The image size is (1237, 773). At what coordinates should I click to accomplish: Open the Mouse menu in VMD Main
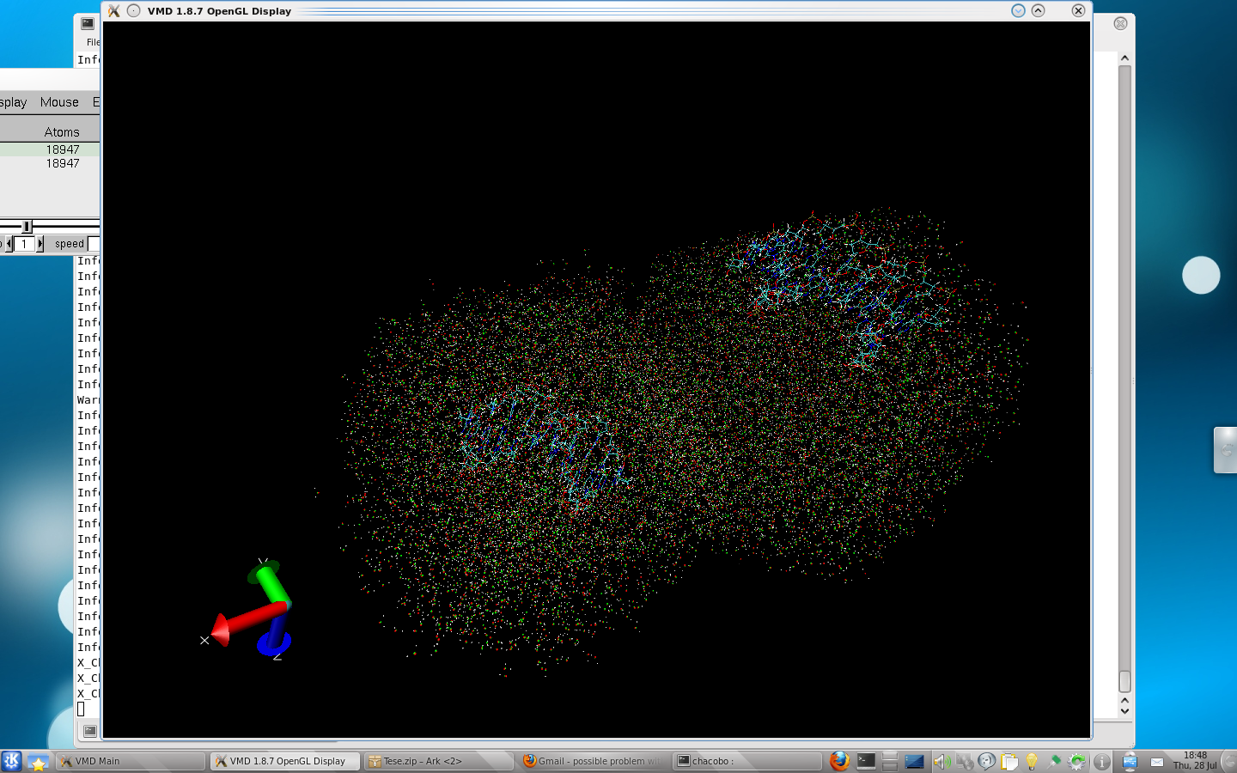click(x=59, y=102)
